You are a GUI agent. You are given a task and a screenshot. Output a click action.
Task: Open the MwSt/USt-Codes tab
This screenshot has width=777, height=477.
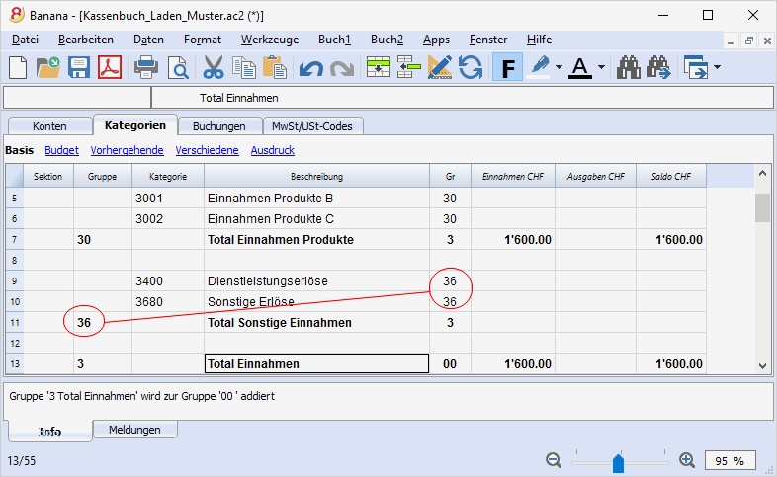click(312, 126)
